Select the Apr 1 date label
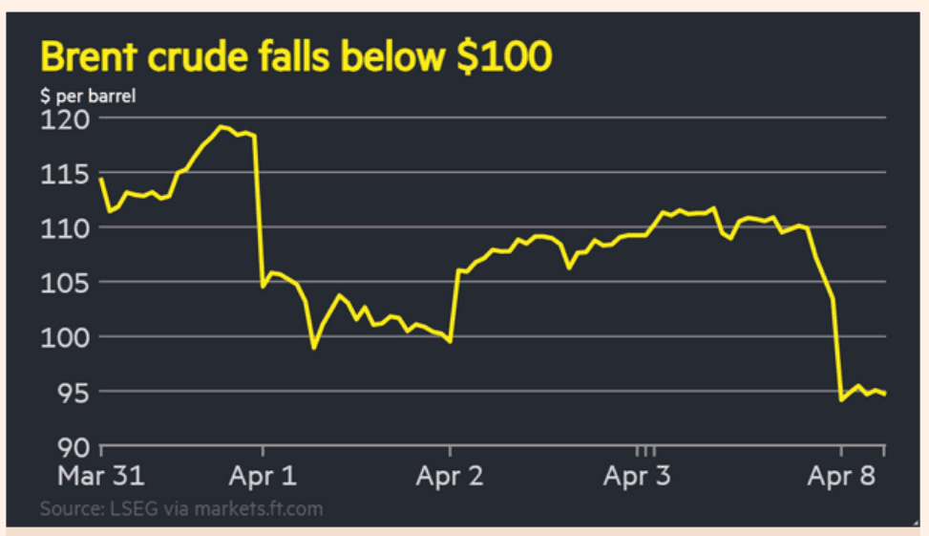Viewport: 929px width, 536px height. pos(264,475)
